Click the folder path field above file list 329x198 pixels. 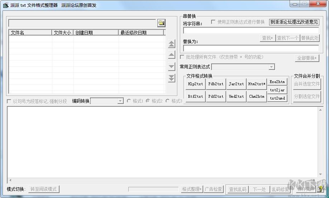point(82,23)
